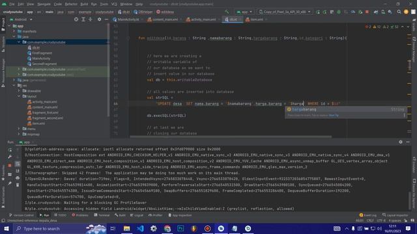Click Print icon in Run panel
The image size is (417, 234).
click(x=18, y=177)
